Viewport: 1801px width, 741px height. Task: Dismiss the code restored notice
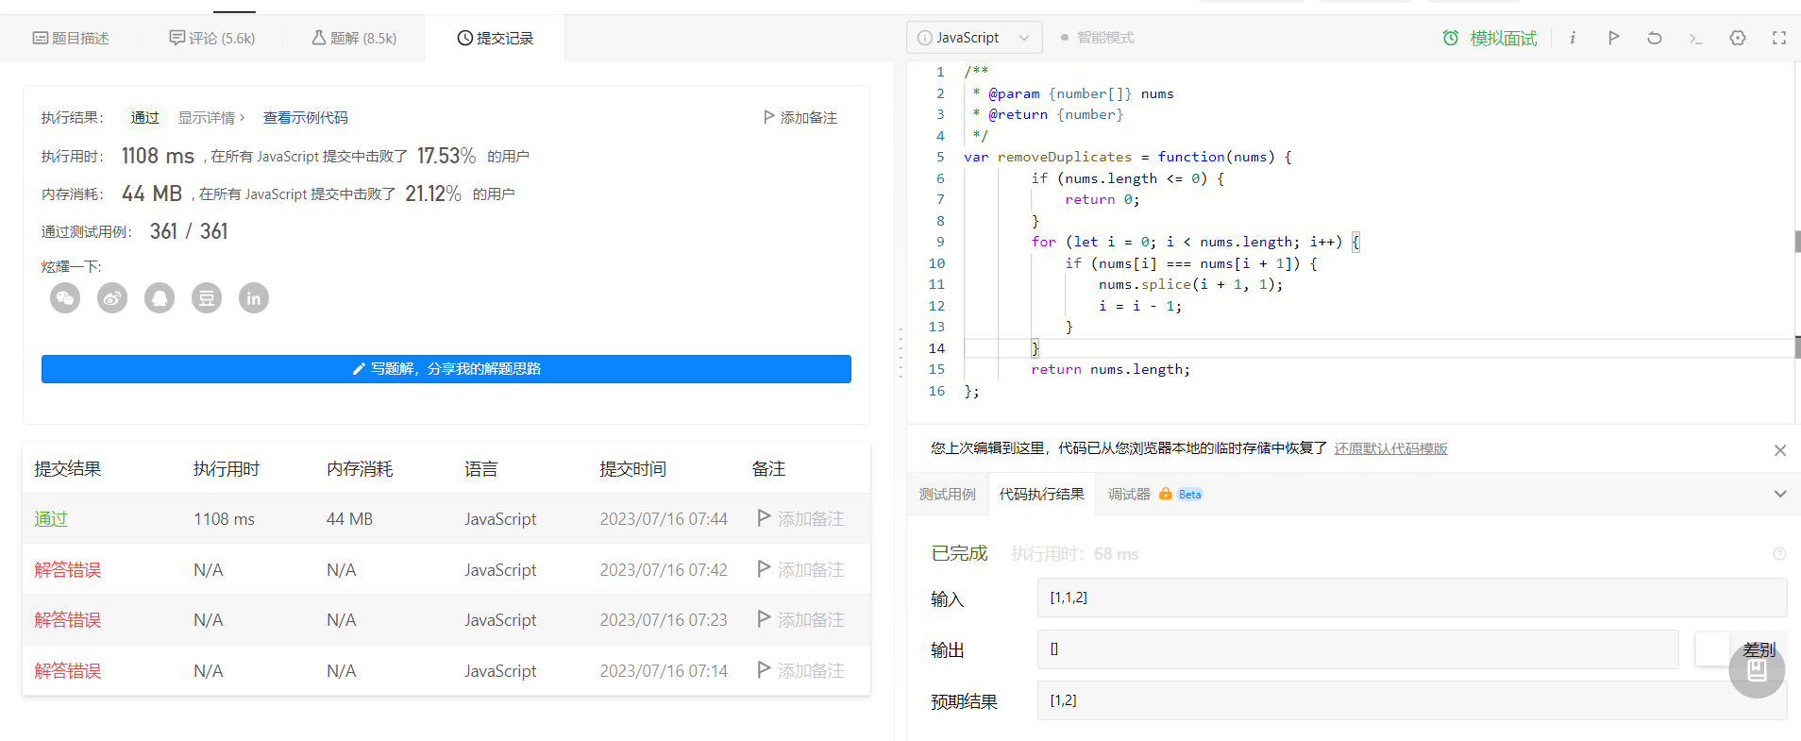(1780, 450)
